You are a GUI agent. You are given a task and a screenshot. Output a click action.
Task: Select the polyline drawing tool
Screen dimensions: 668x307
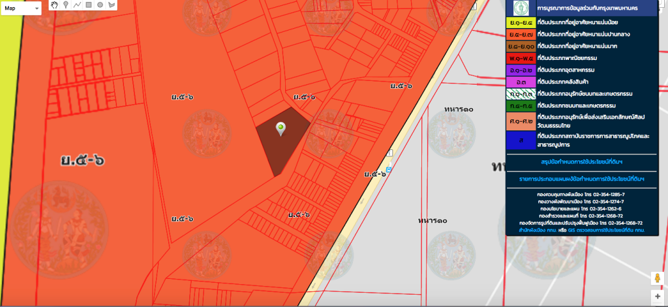77,5
